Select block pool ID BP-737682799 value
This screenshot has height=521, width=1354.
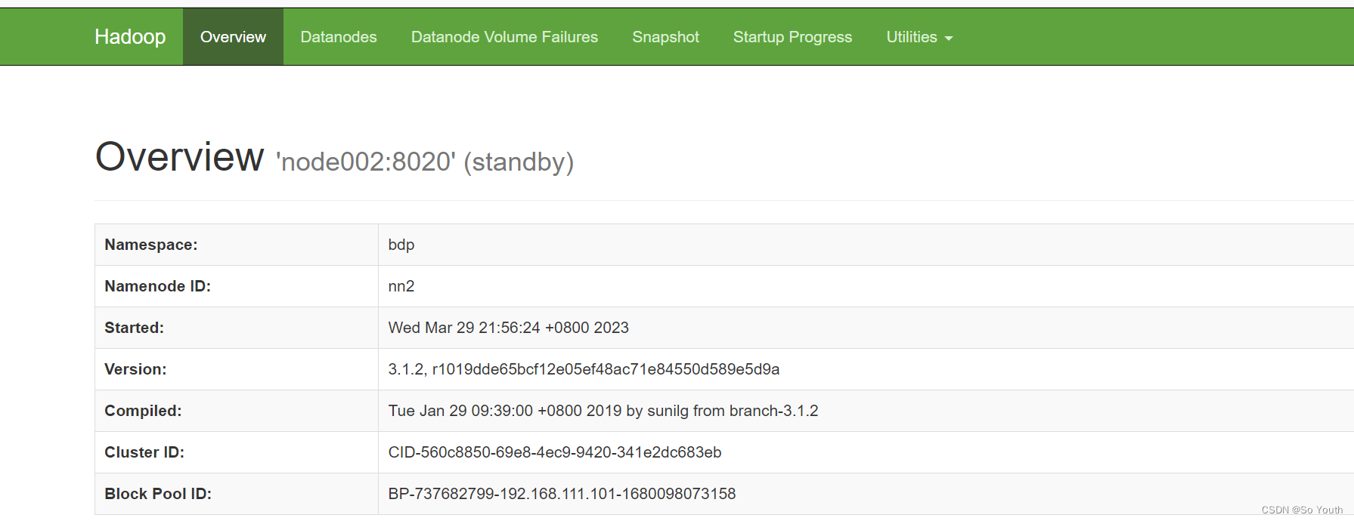562,494
